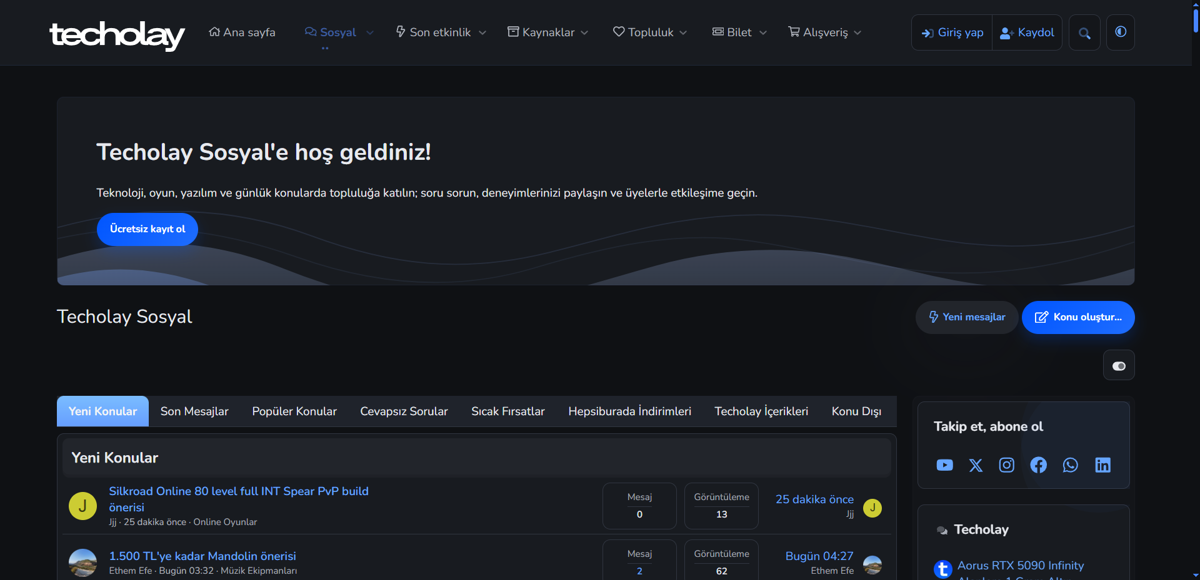This screenshot has height=580, width=1200.
Task: Expand the Son etkinlik dropdown arrow
Action: pos(482,32)
